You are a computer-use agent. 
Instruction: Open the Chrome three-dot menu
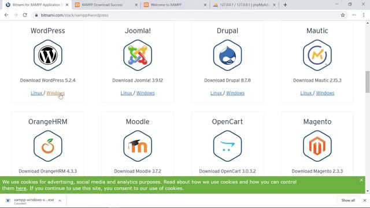tap(364, 15)
